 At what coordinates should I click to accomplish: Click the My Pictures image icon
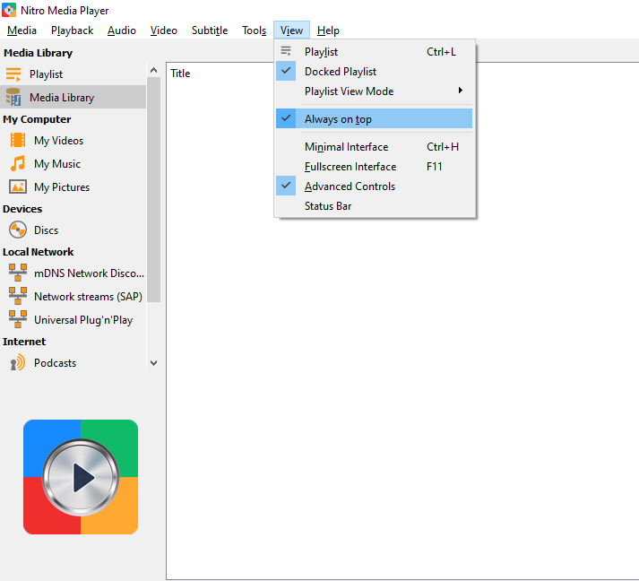click(x=18, y=186)
